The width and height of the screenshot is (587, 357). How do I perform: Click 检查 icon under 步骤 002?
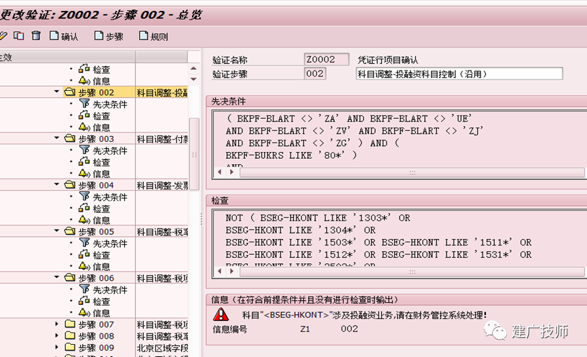tap(84, 115)
